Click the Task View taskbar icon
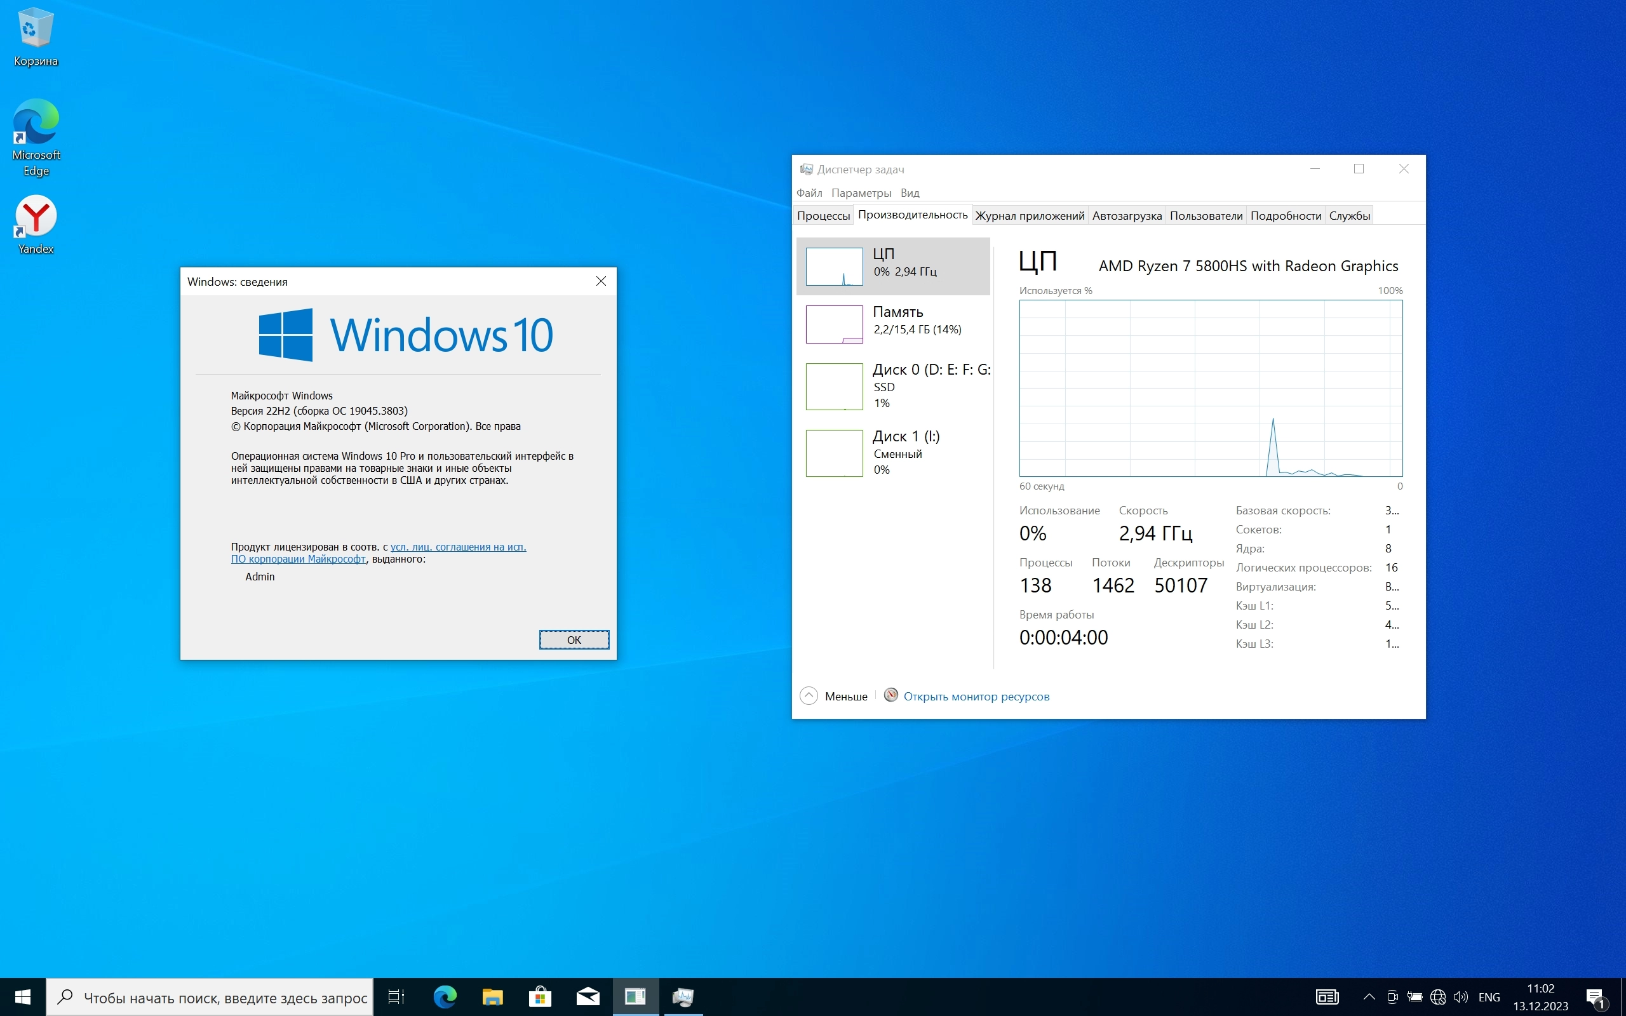 point(396,996)
